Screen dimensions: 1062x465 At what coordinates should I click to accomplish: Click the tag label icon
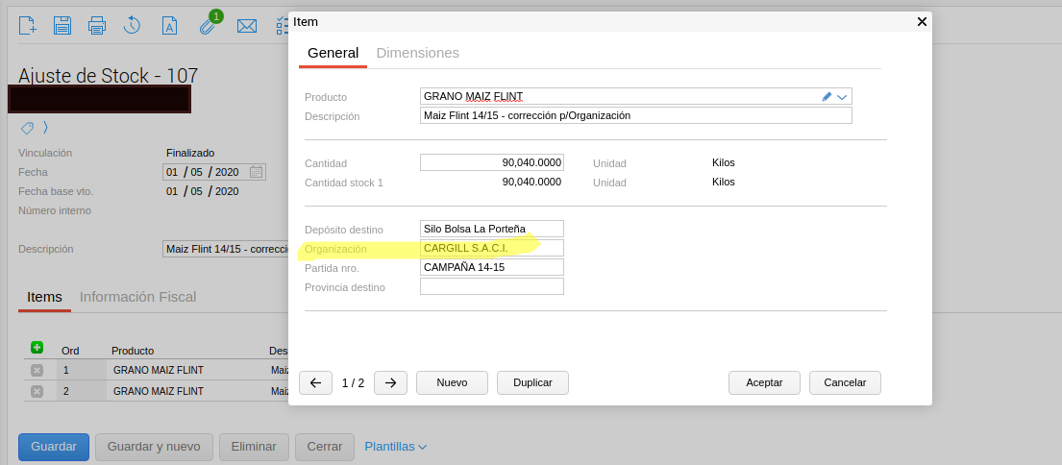click(28, 128)
